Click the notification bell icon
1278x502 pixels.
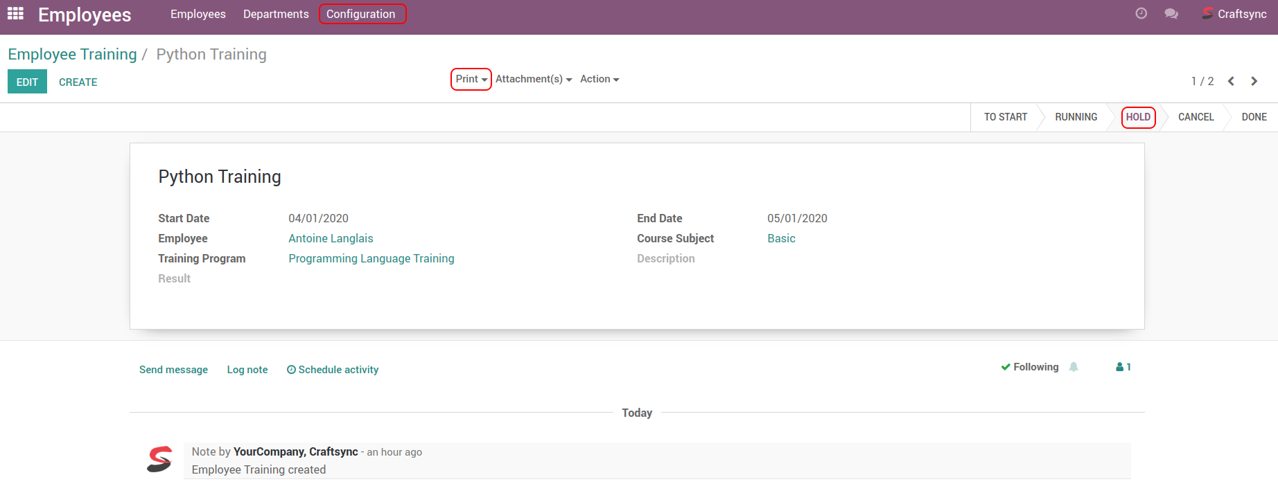(x=1074, y=367)
